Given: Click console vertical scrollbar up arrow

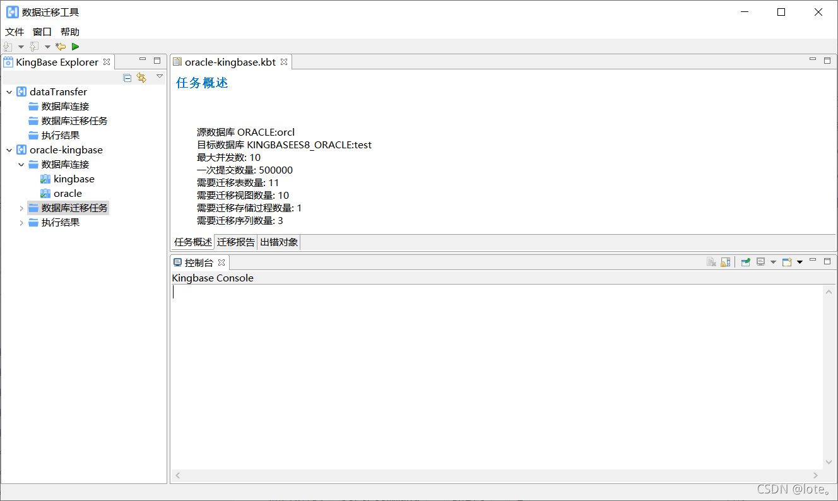Looking at the screenshot, I should pyautogui.click(x=829, y=292).
